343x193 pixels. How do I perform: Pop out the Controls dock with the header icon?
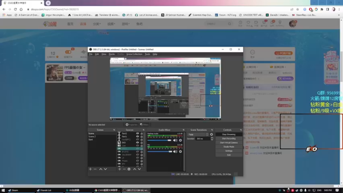pyautogui.click(x=241, y=130)
